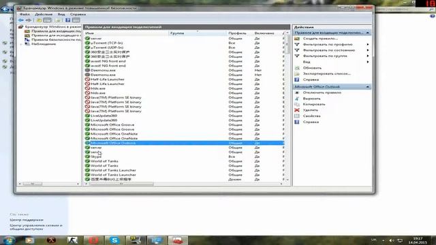436x245 pixels.
Task: Open Центр управления сетями link
Action: (36, 227)
